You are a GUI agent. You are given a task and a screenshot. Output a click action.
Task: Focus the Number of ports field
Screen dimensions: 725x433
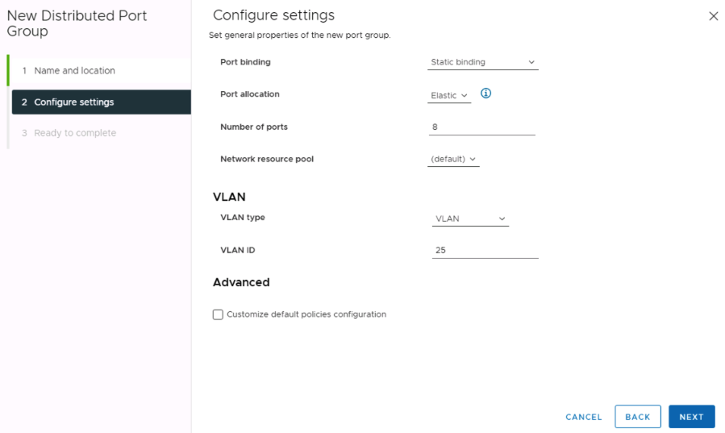[481, 127]
